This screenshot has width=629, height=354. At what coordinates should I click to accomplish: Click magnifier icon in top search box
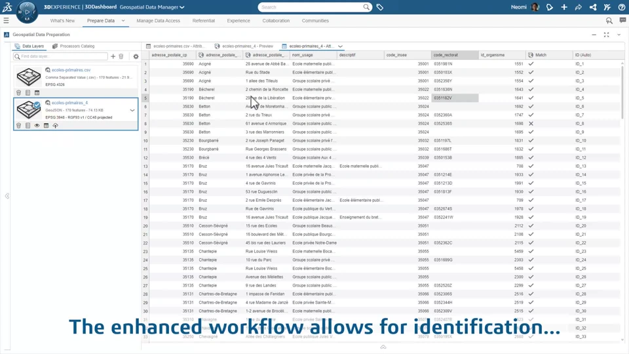coord(366,7)
